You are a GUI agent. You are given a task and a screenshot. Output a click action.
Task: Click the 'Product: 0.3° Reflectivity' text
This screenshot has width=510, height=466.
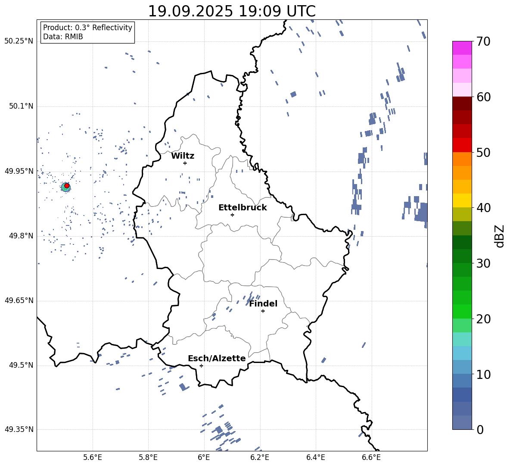click(87, 27)
